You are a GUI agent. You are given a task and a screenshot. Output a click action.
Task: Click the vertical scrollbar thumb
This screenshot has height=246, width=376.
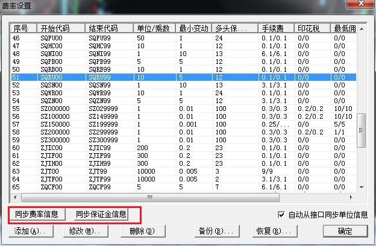362,130
